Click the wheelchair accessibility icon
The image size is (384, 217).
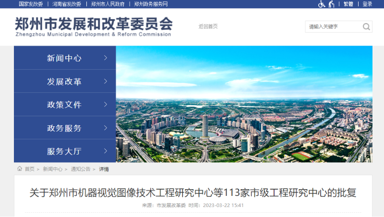click(x=322, y=4)
